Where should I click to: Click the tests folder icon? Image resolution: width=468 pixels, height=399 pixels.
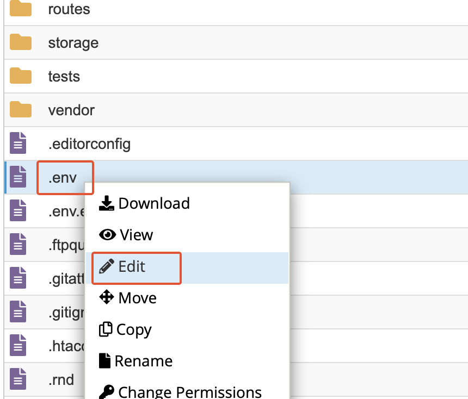[21, 76]
